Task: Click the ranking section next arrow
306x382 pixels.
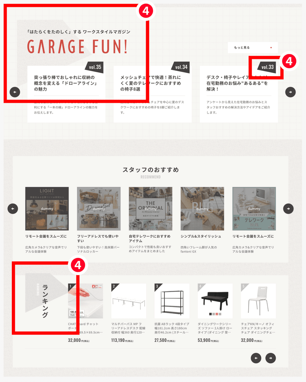Action: pyautogui.click(x=271, y=358)
